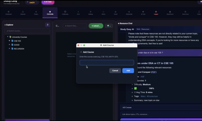This screenshot has height=121, width=202.
Task: Expand the RECURSION course node
Action: click(x=10, y=48)
